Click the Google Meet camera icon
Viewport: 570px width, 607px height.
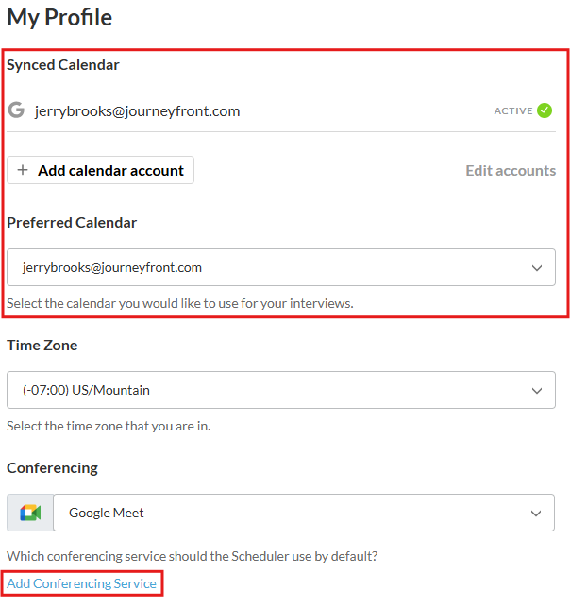coord(30,513)
